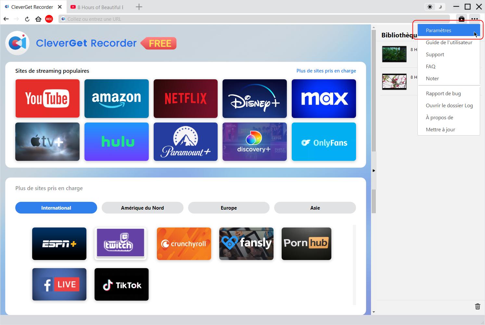
Task: Switch to 8 Hours of Beautiful tab
Action: click(x=97, y=7)
